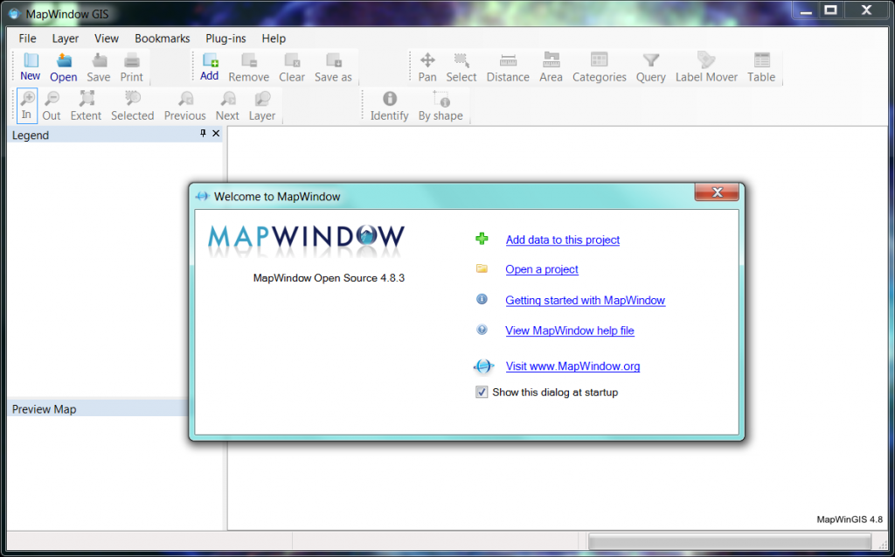Follow the "Open a project" link
The image size is (895, 557).
[541, 269]
